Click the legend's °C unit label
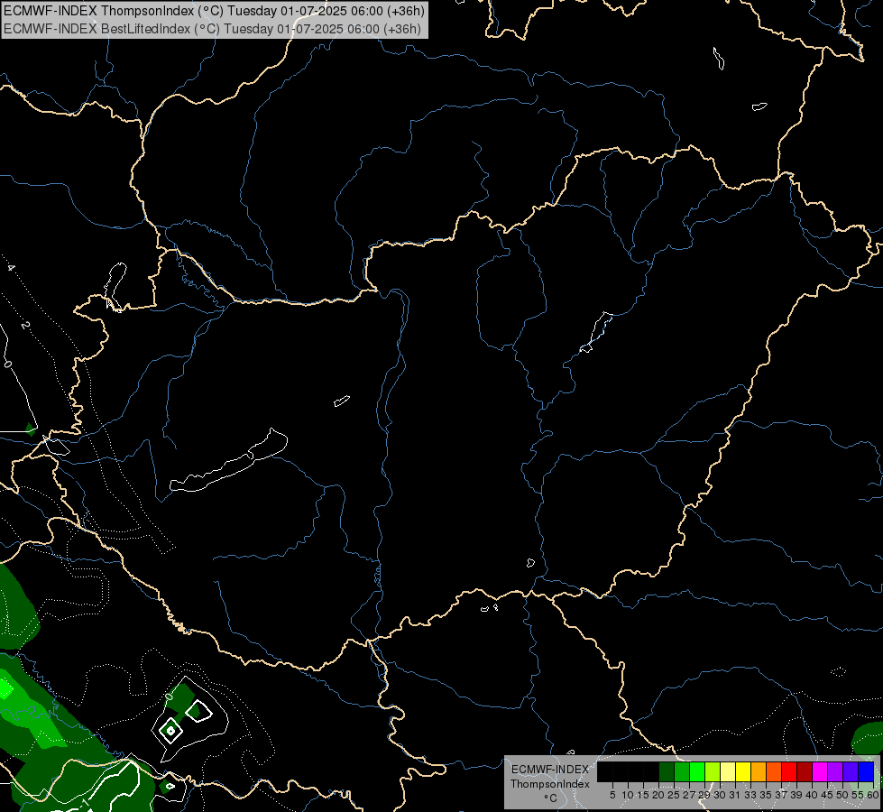This screenshot has width=883, height=812. [x=551, y=798]
